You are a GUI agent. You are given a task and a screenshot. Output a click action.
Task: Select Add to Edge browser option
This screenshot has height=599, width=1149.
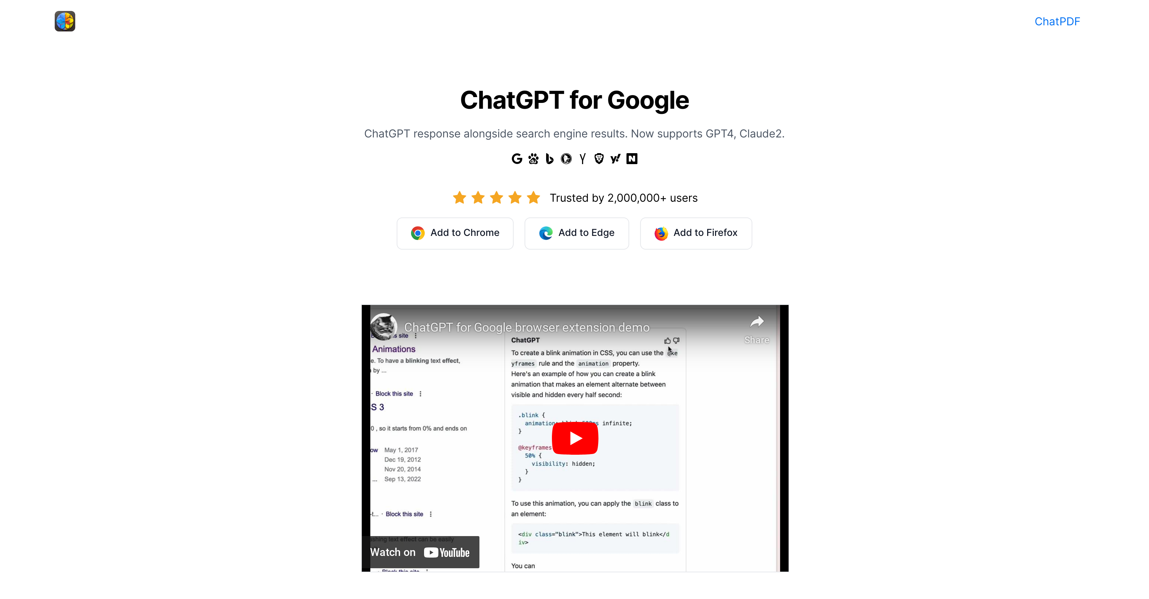[x=575, y=232]
